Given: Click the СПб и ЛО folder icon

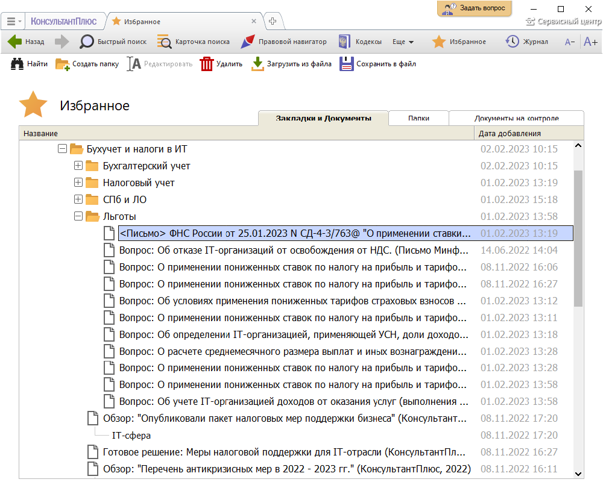Looking at the screenshot, I should click(92, 200).
